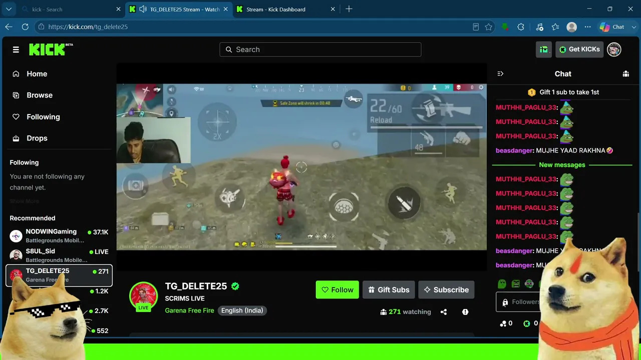Open the browser Extensions puzzle icon
641x360 pixels.
pyautogui.click(x=521, y=27)
